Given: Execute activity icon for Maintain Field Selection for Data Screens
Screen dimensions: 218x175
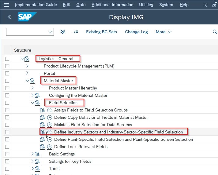Looking at the screenshot, I should [x=50, y=125].
